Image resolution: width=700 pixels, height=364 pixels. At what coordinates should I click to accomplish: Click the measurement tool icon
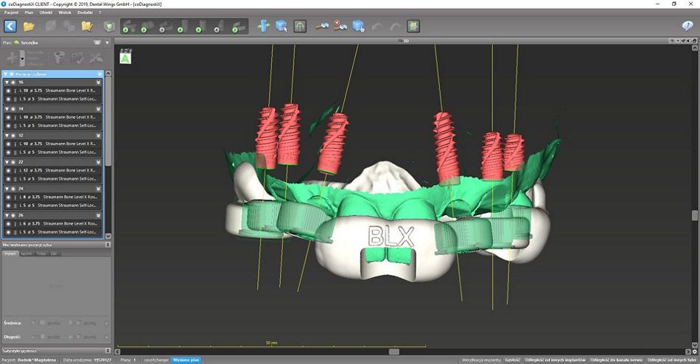321,27
